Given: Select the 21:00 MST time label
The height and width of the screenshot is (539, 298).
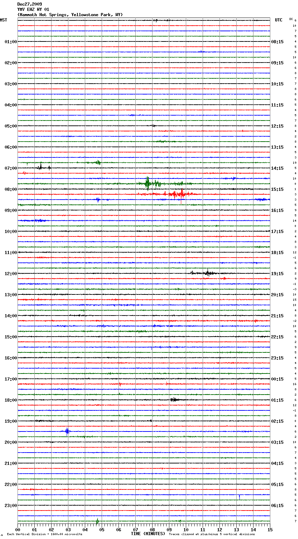Looking at the screenshot, I should point(11,463).
